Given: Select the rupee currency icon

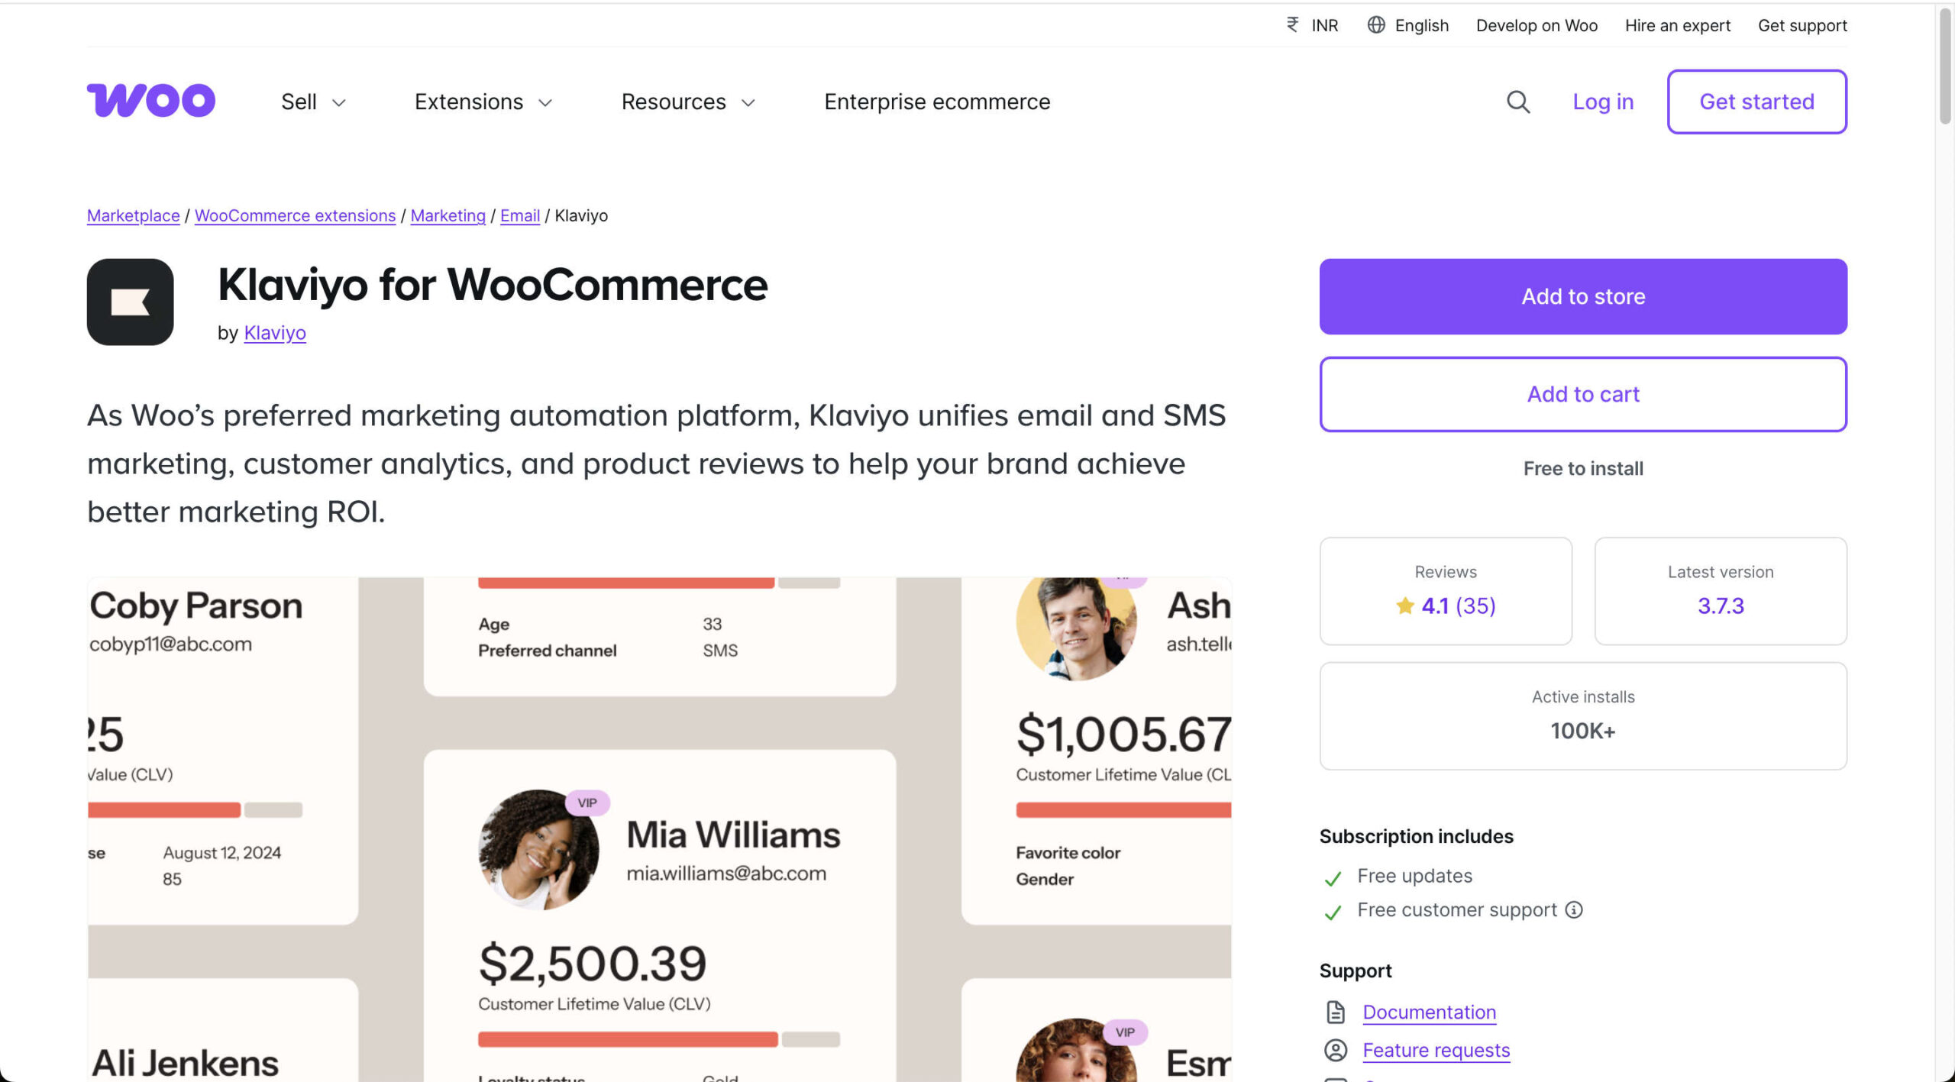Looking at the screenshot, I should click(x=1291, y=25).
